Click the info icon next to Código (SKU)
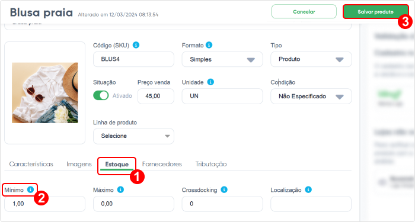415x222 pixels. [x=136, y=45]
